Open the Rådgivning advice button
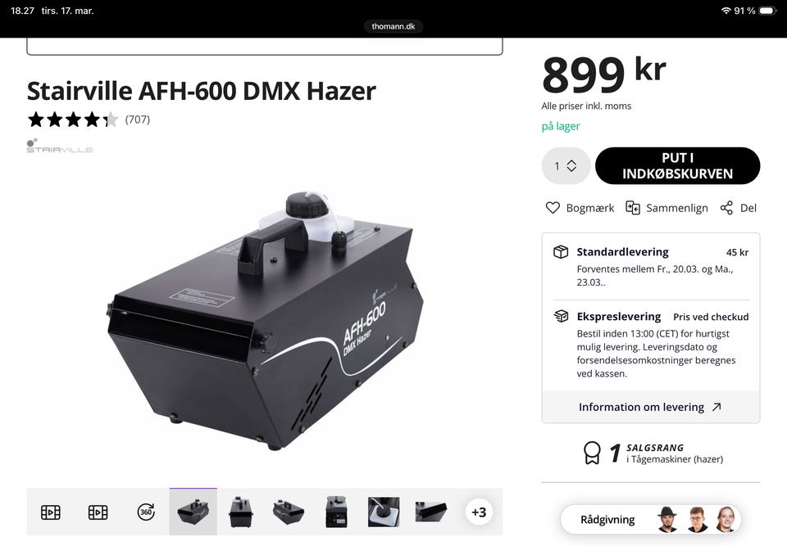 click(650, 520)
